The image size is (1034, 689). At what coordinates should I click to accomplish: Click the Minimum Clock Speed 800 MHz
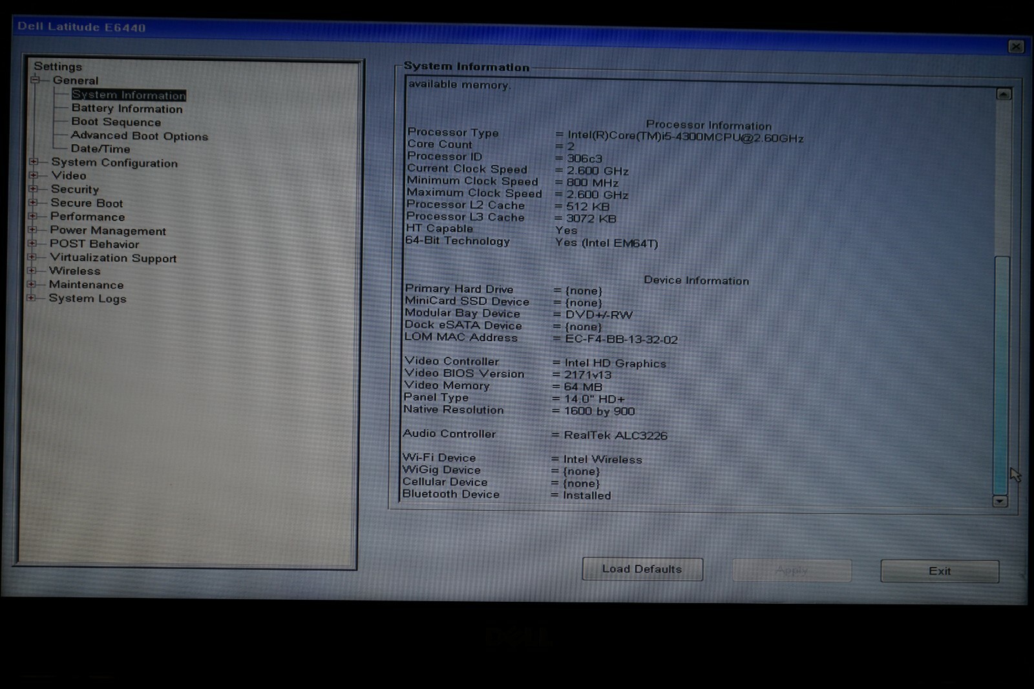pos(593,183)
